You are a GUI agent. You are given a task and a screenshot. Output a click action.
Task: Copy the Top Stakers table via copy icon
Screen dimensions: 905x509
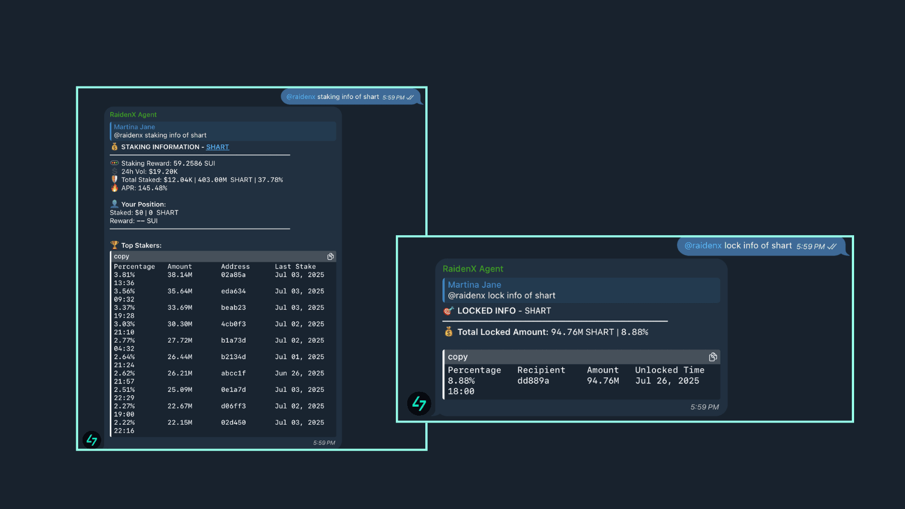(330, 256)
